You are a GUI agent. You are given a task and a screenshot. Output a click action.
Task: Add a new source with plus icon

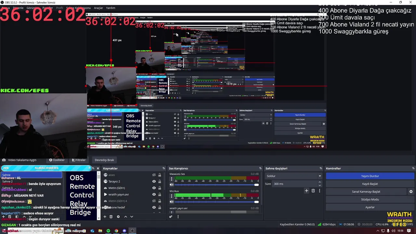click(x=105, y=217)
